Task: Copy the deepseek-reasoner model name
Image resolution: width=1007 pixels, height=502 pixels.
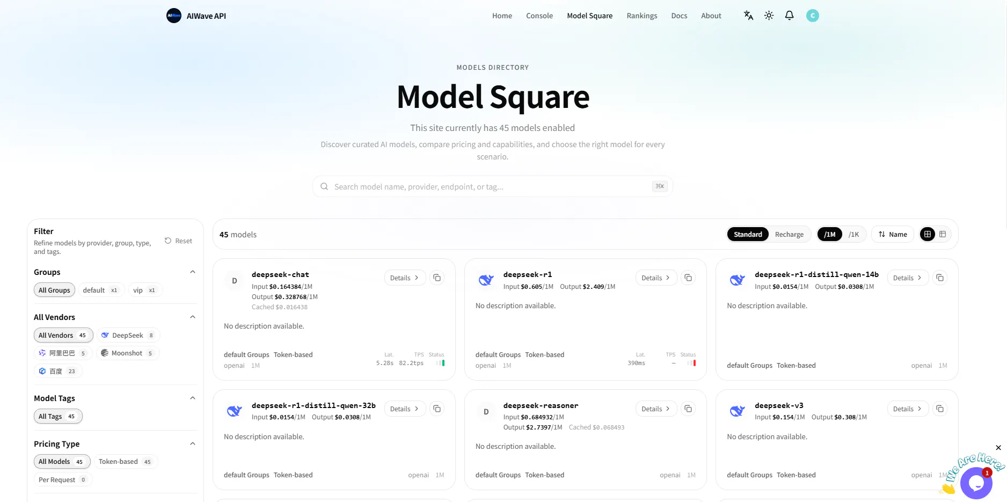Action: (688, 409)
